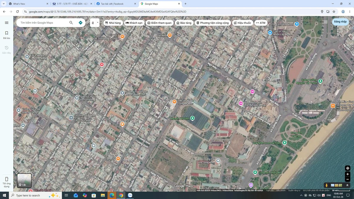Open Chrome tab search dropdown
354x199 pixels.
point(4,4)
